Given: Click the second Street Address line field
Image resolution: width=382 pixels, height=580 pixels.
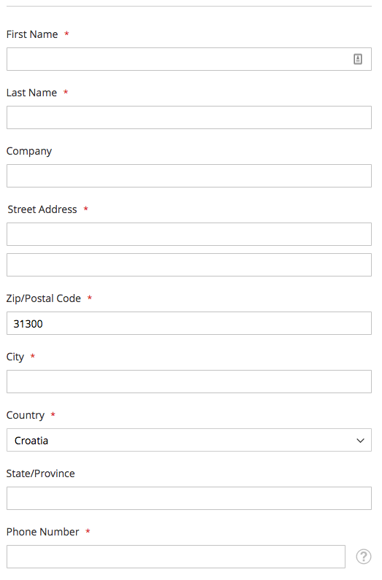Looking at the screenshot, I should [188, 265].
